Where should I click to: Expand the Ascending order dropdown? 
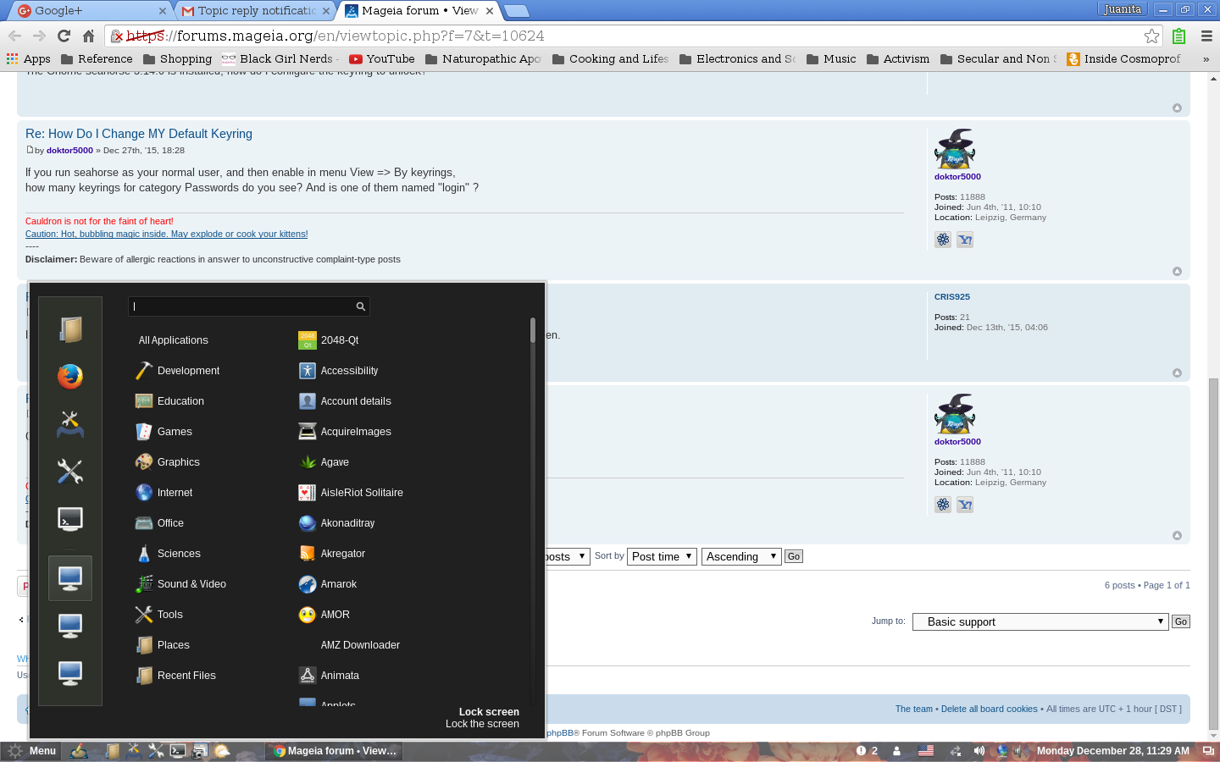(x=741, y=556)
